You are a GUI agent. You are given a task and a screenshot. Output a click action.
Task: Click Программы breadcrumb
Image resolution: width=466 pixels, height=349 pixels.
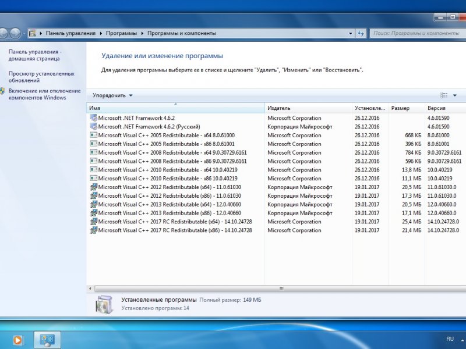121,33
